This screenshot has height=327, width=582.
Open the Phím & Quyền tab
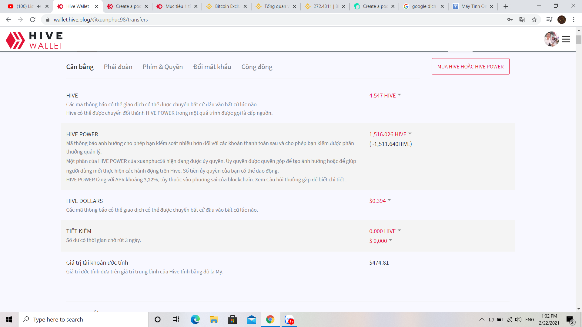163,67
